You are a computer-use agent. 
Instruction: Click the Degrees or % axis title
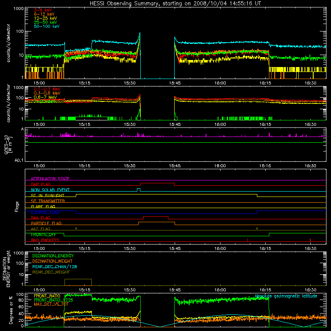pos(10,310)
